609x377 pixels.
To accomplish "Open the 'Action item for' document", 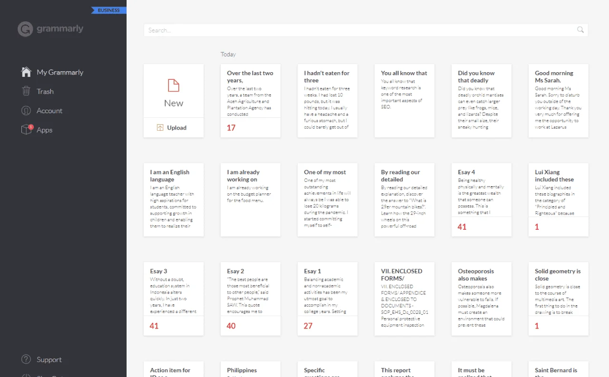I will tap(174, 369).
